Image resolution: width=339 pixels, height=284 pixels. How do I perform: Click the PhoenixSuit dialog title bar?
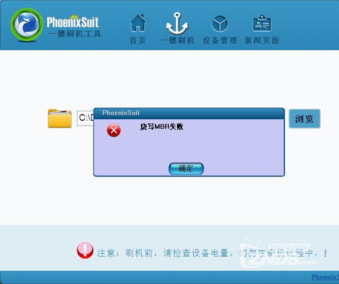[189, 113]
